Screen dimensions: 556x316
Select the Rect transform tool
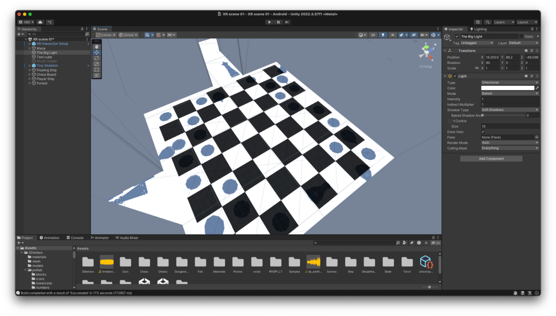[97, 69]
